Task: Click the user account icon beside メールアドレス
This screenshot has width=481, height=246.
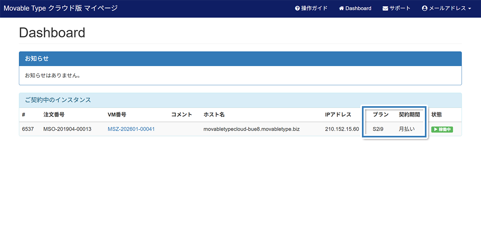Action: pyautogui.click(x=424, y=8)
